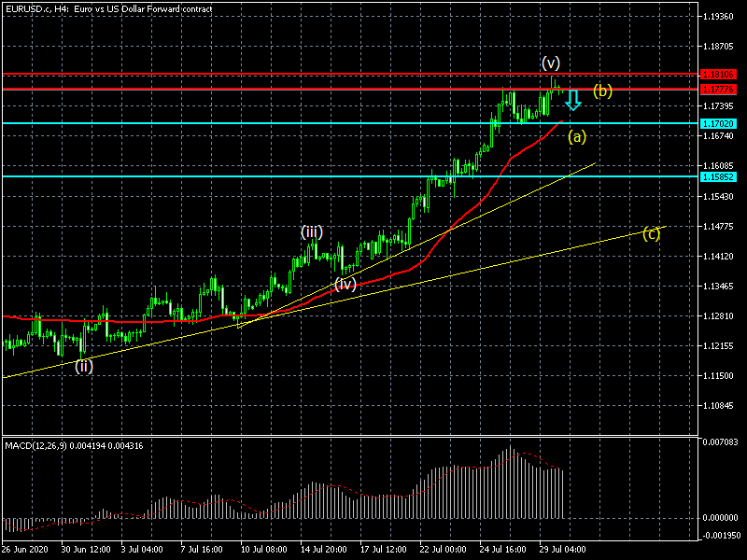
Task: Click the 14 Jul 20:00 time label
Action: (324, 550)
